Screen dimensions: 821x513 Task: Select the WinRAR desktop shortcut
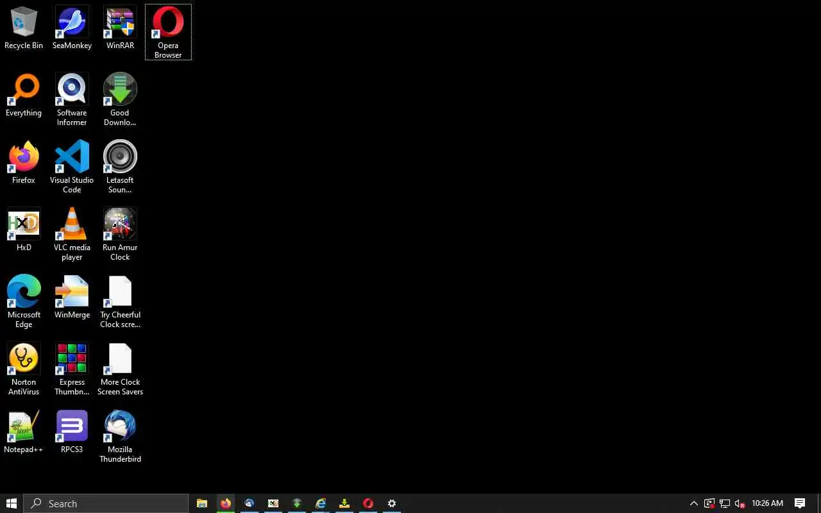click(x=120, y=29)
